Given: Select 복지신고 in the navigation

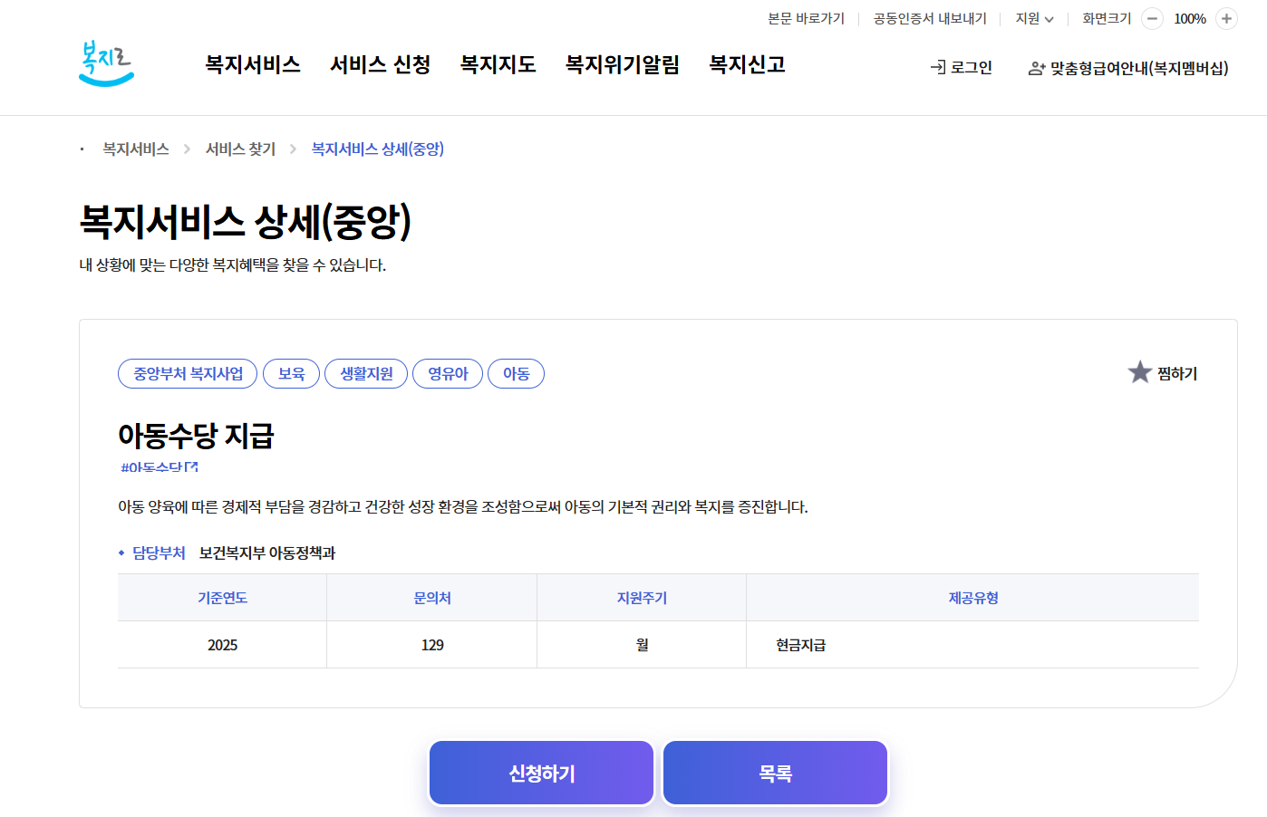Looking at the screenshot, I should point(746,64).
